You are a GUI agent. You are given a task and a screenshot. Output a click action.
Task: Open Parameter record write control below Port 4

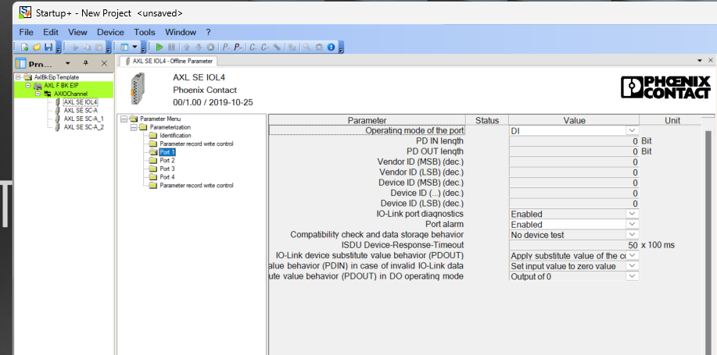pos(196,185)
